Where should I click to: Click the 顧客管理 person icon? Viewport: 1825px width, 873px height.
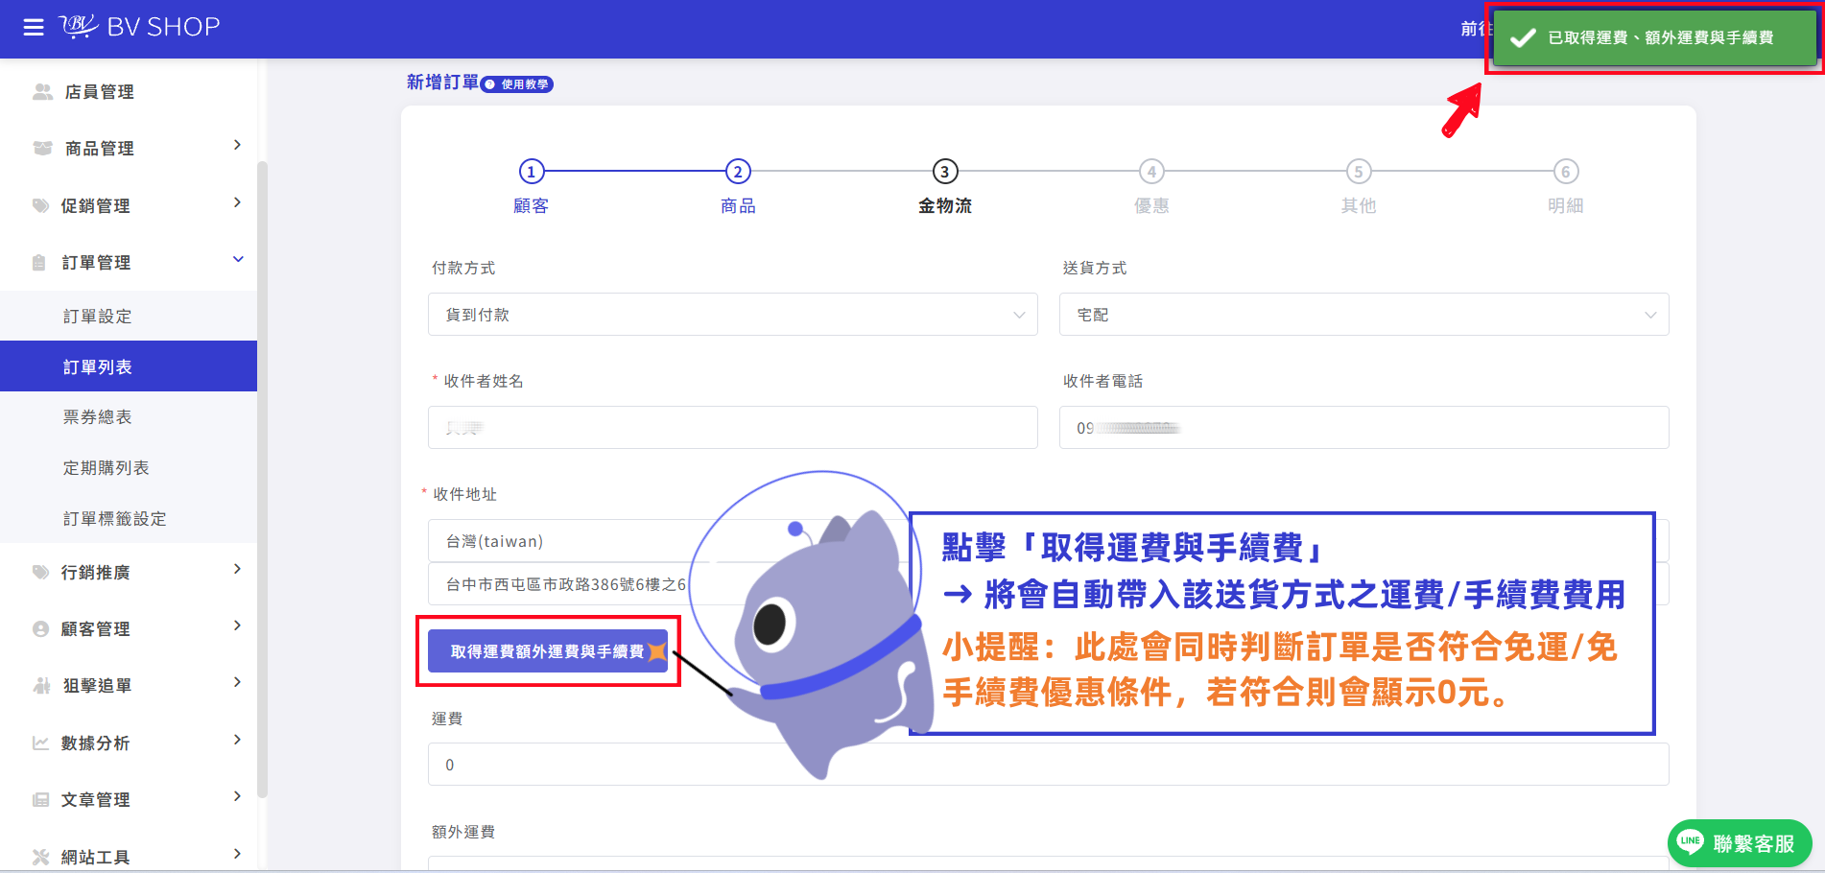(40, 628)
